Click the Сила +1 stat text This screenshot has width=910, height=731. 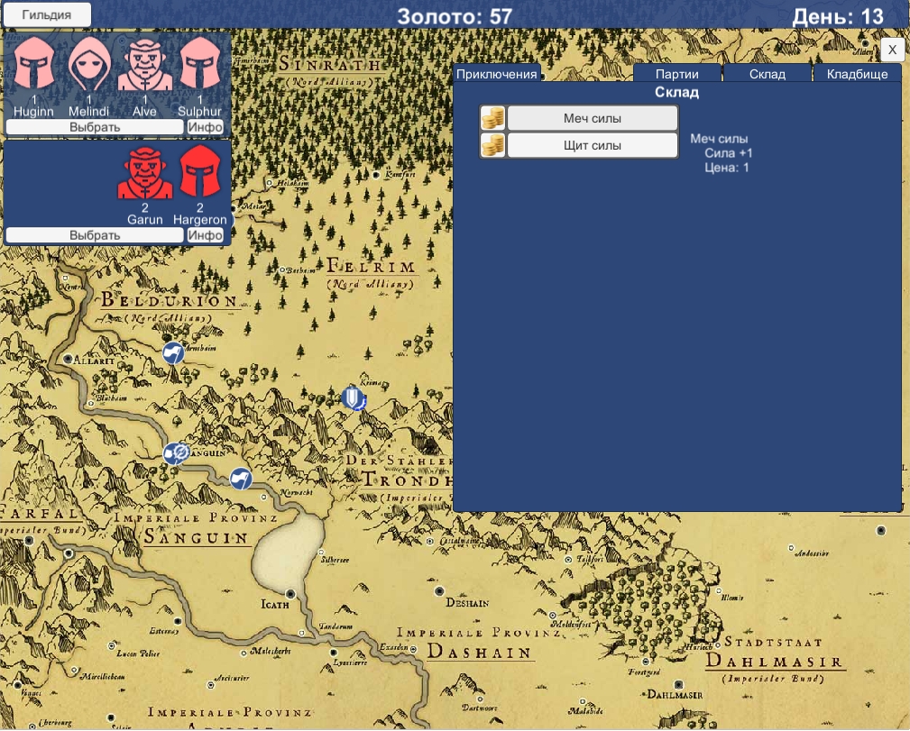[x=729, y=153]
